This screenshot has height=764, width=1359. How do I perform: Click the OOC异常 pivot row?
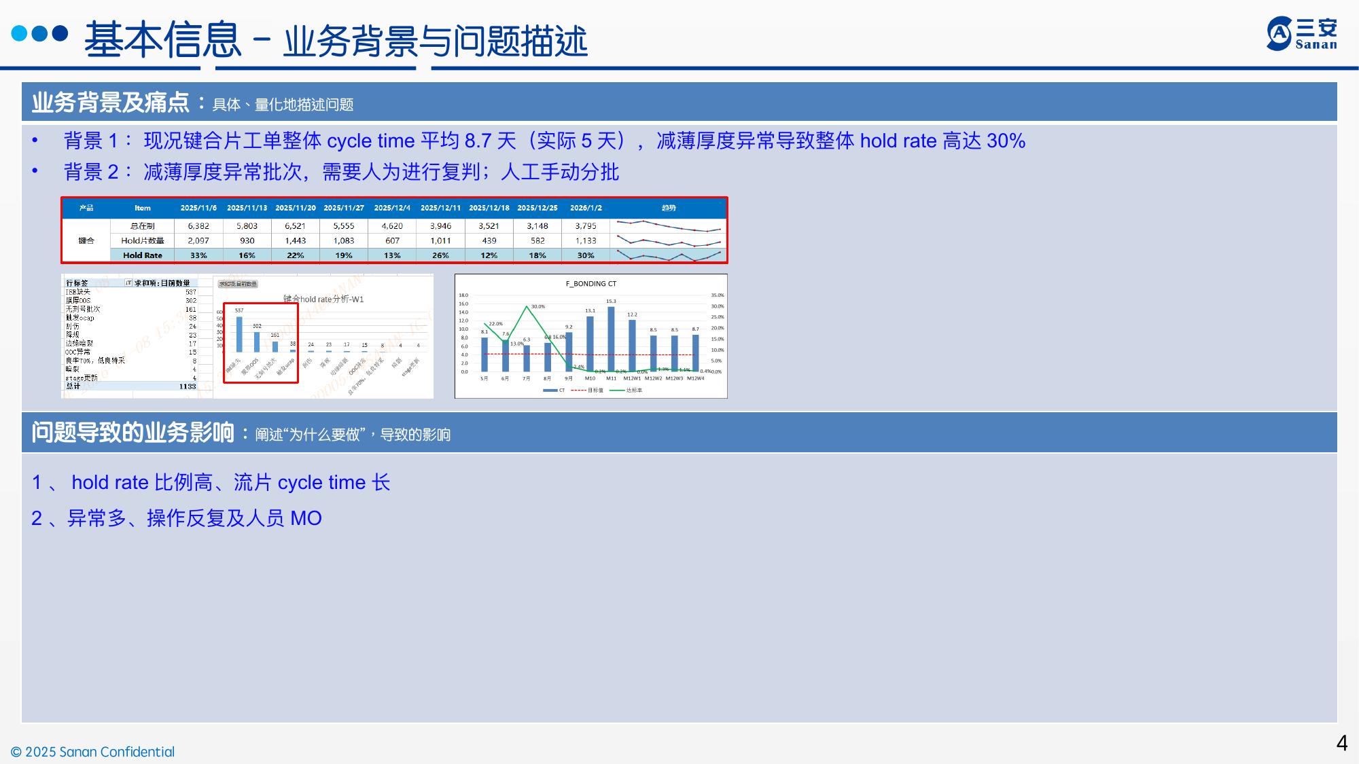(130, 352)
